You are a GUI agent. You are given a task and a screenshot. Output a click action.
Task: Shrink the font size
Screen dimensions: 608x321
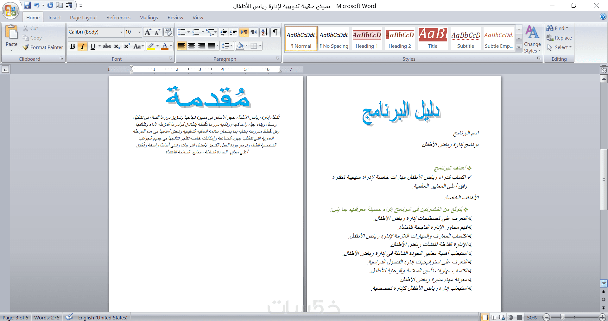point(157,32)
